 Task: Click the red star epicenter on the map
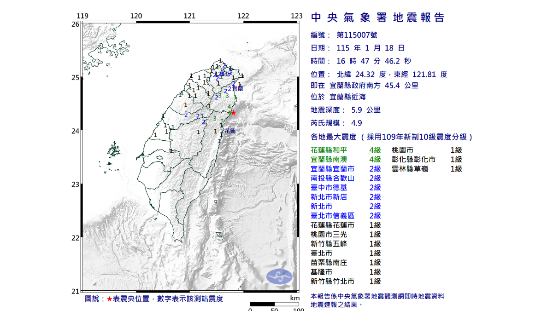click(x=233, y=112)
